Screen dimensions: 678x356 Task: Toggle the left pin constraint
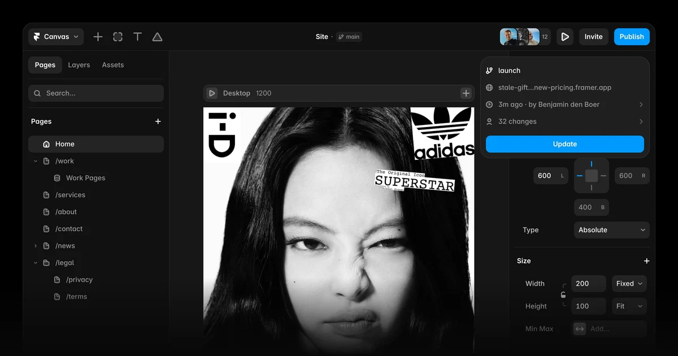(580, 176)
